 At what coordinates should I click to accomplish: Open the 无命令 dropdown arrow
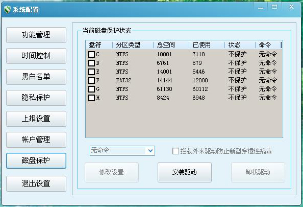(x=150, y=151)
